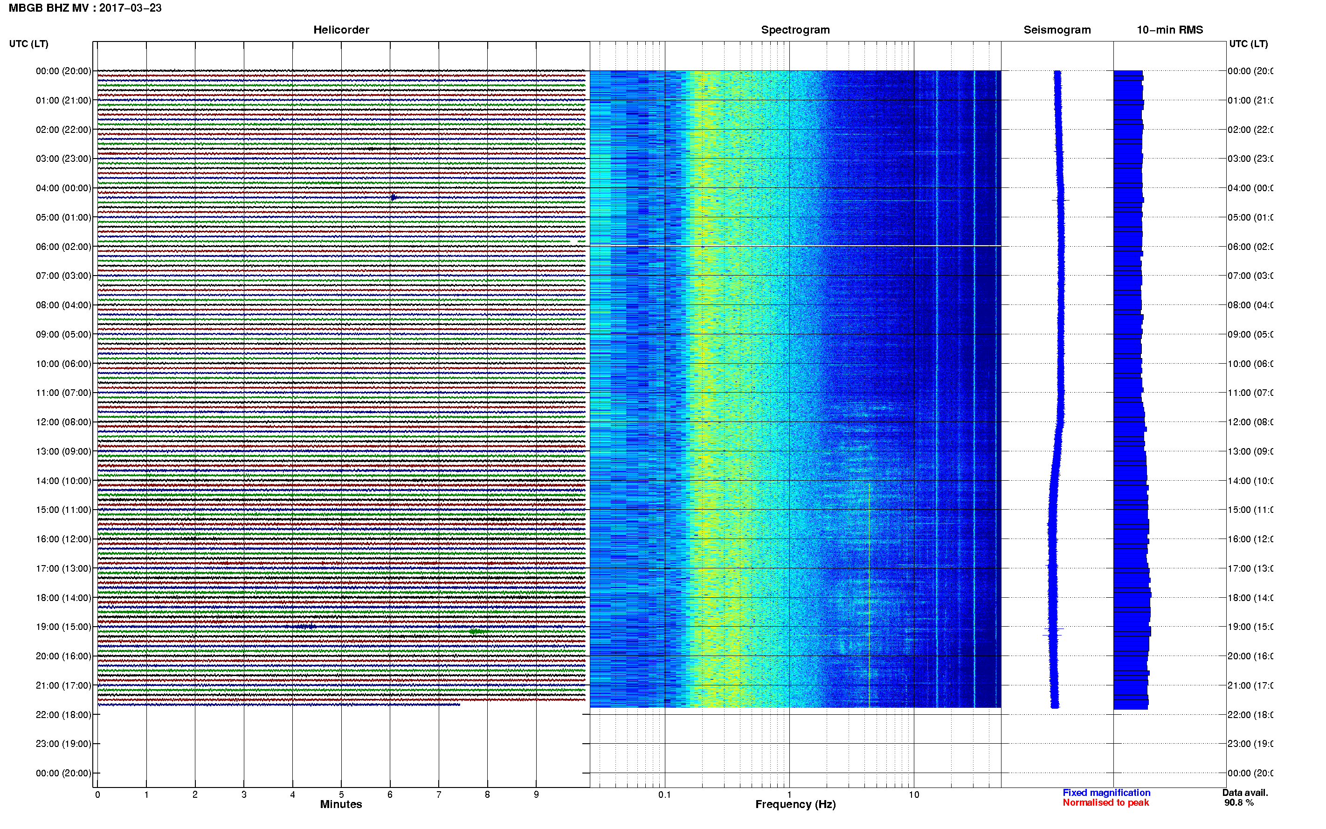This screenshot has width=1326, height=829.
Task: Click the left time label '22:00 (18:00)'
Action: pyautogui.click(x=63, y=715)
